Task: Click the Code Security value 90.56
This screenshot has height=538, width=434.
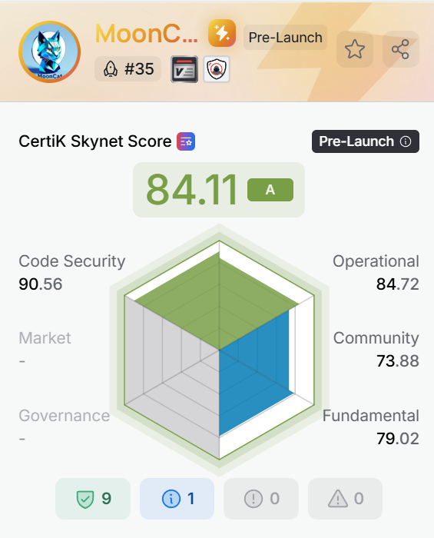Action: click(41, 284)
